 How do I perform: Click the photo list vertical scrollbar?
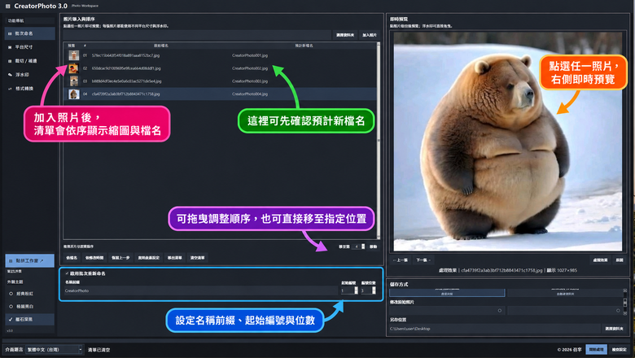(x=379, y=141)
